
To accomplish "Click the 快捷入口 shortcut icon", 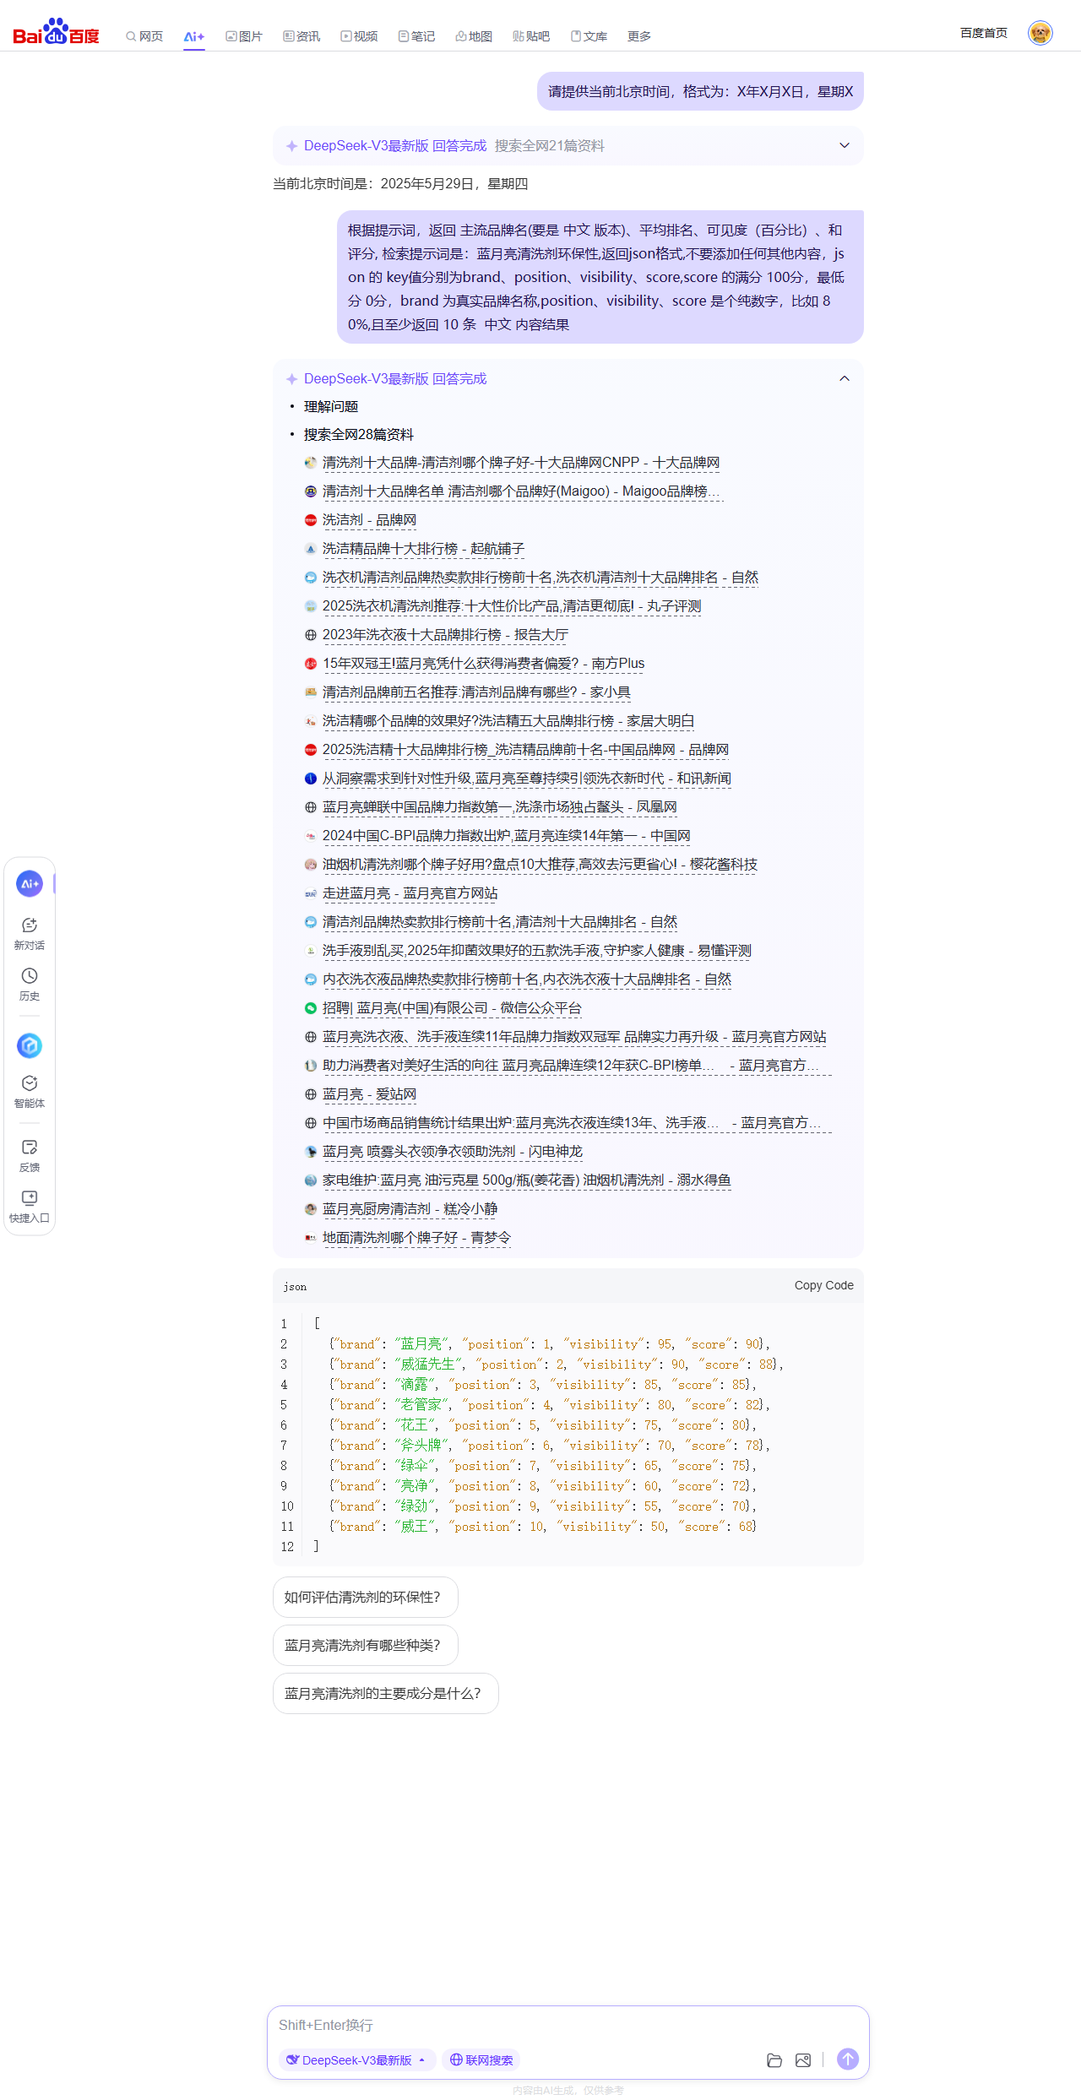I will pyautogui.click(x=30, y=1206).
